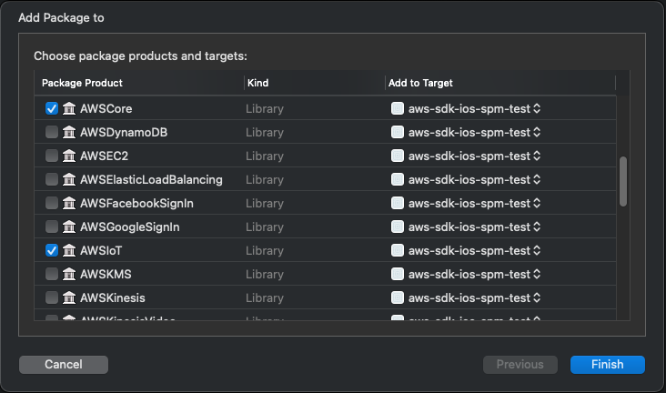
Task: Click the target app icon in AWSElasticLoadBalancing row
Action: coord(398,180)
